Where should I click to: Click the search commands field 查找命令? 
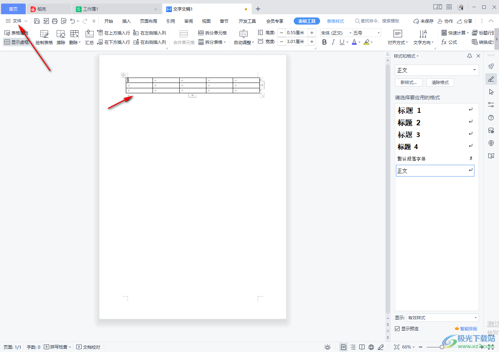click(x=377, y=21)
